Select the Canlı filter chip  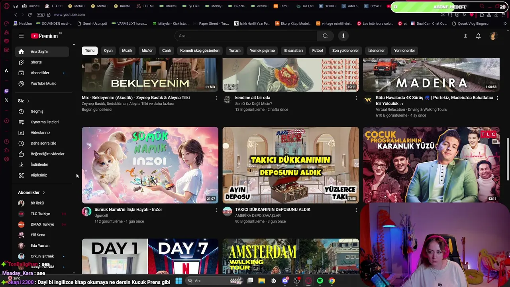pos(167,51)
